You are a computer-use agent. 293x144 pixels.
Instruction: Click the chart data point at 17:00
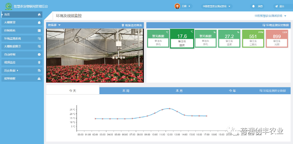coord(206,116)
